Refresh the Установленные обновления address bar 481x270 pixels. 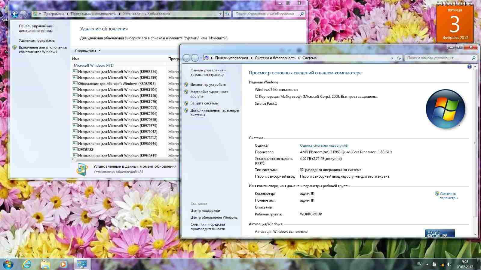(227, 14)
